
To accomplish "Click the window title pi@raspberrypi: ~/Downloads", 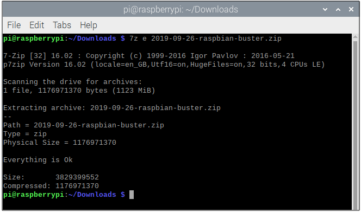I will (180, 9).
